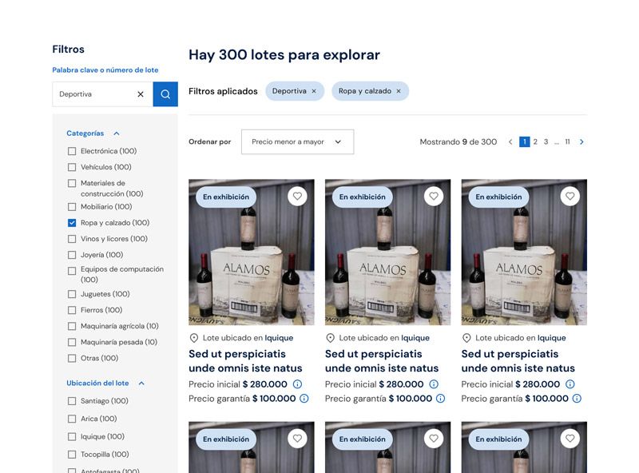The image size is (639, 473).
Task: Click the 'Hay 300 lotes para explorar' heading
Action: pos(284,55)
